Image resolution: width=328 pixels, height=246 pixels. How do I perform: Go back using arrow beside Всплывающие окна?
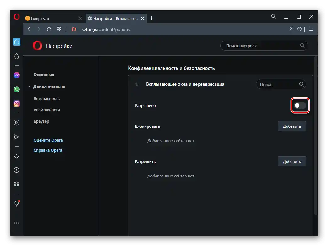(x=137, y=84)
